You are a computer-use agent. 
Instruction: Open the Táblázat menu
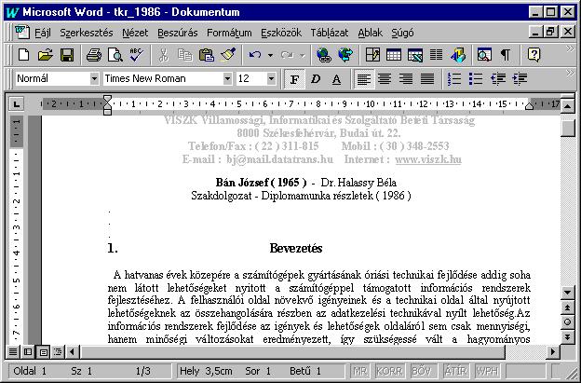330,33
